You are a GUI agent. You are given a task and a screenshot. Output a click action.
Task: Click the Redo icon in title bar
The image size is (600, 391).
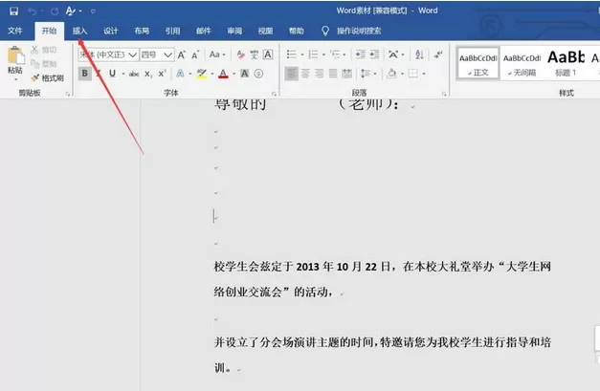pyautogui.click(x=55, y=11)
